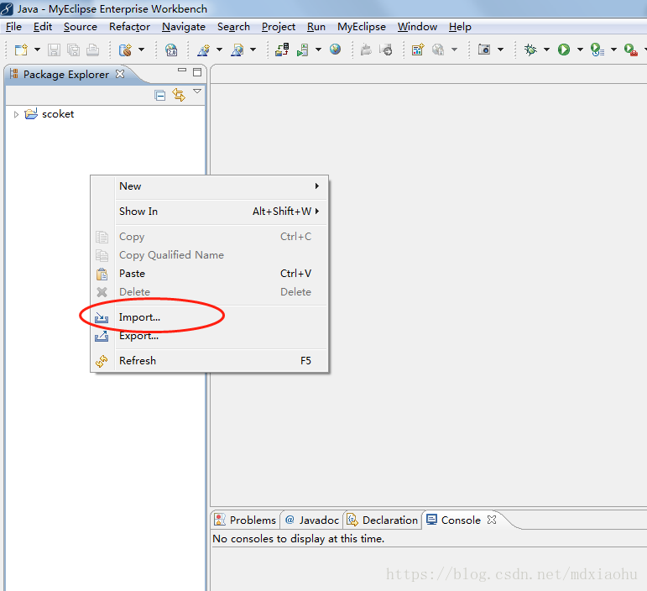Screen dimensions: 647x591
Task: Click the greyed folder upload icon
Action: pyautogui.click(x=366, y=50)
